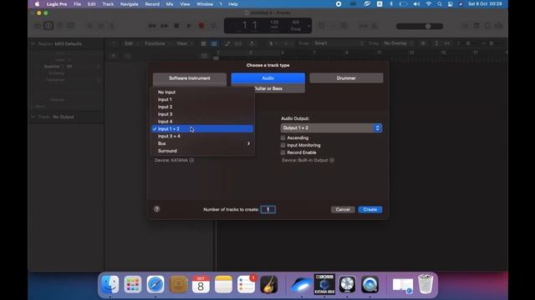Image resolution: width=535 pixels, height=300 pixels.
Task: Open the Drag No Overlap dropdown
Action: pos(398,43)
